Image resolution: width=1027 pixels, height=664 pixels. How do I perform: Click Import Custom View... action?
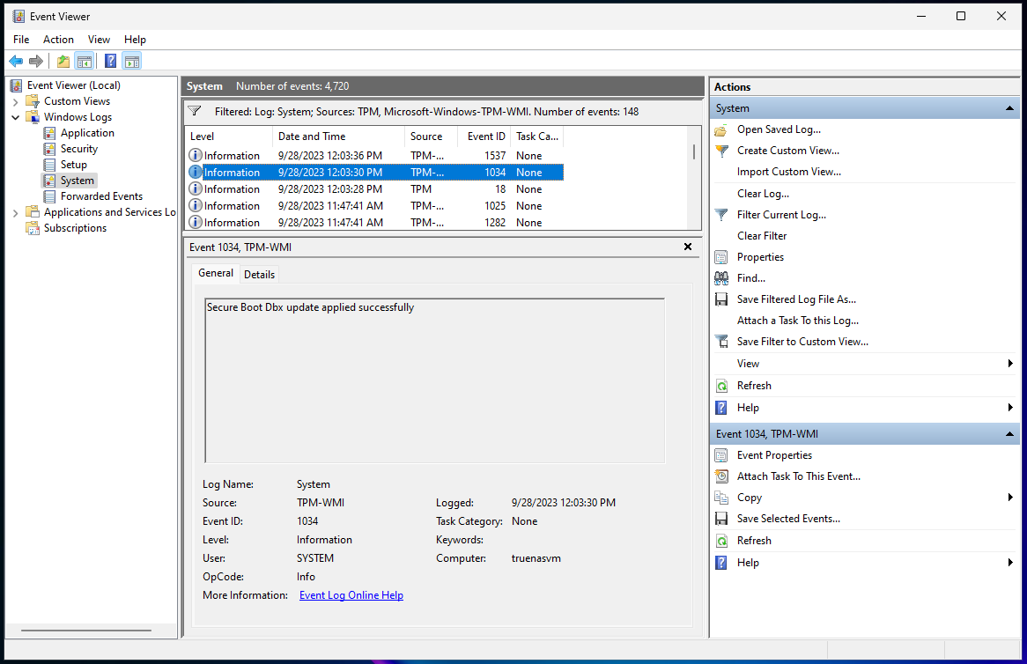coord(788,172)
